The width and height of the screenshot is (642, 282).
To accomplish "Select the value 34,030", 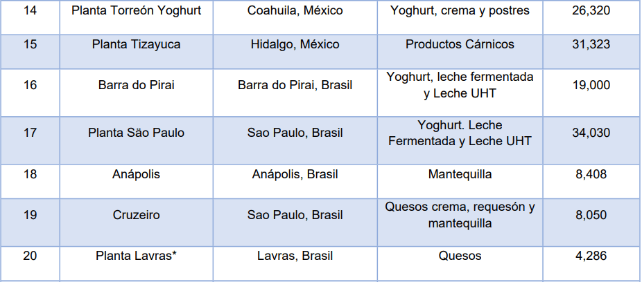I will (591, 133).
